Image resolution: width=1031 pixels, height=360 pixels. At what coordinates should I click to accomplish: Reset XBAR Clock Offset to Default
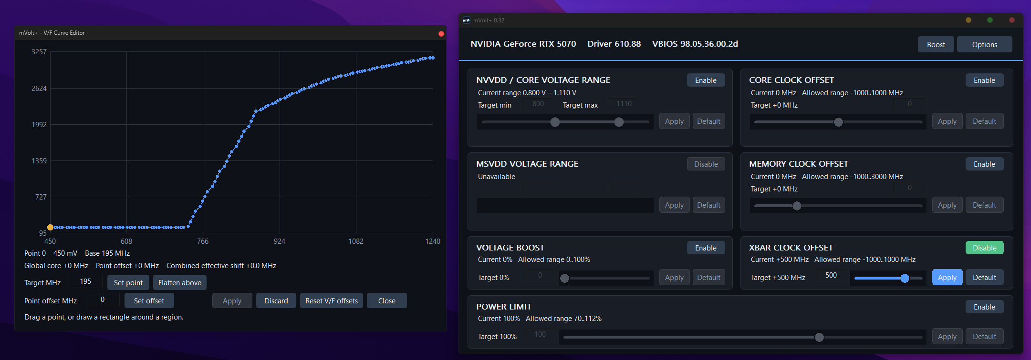point(985,277)
